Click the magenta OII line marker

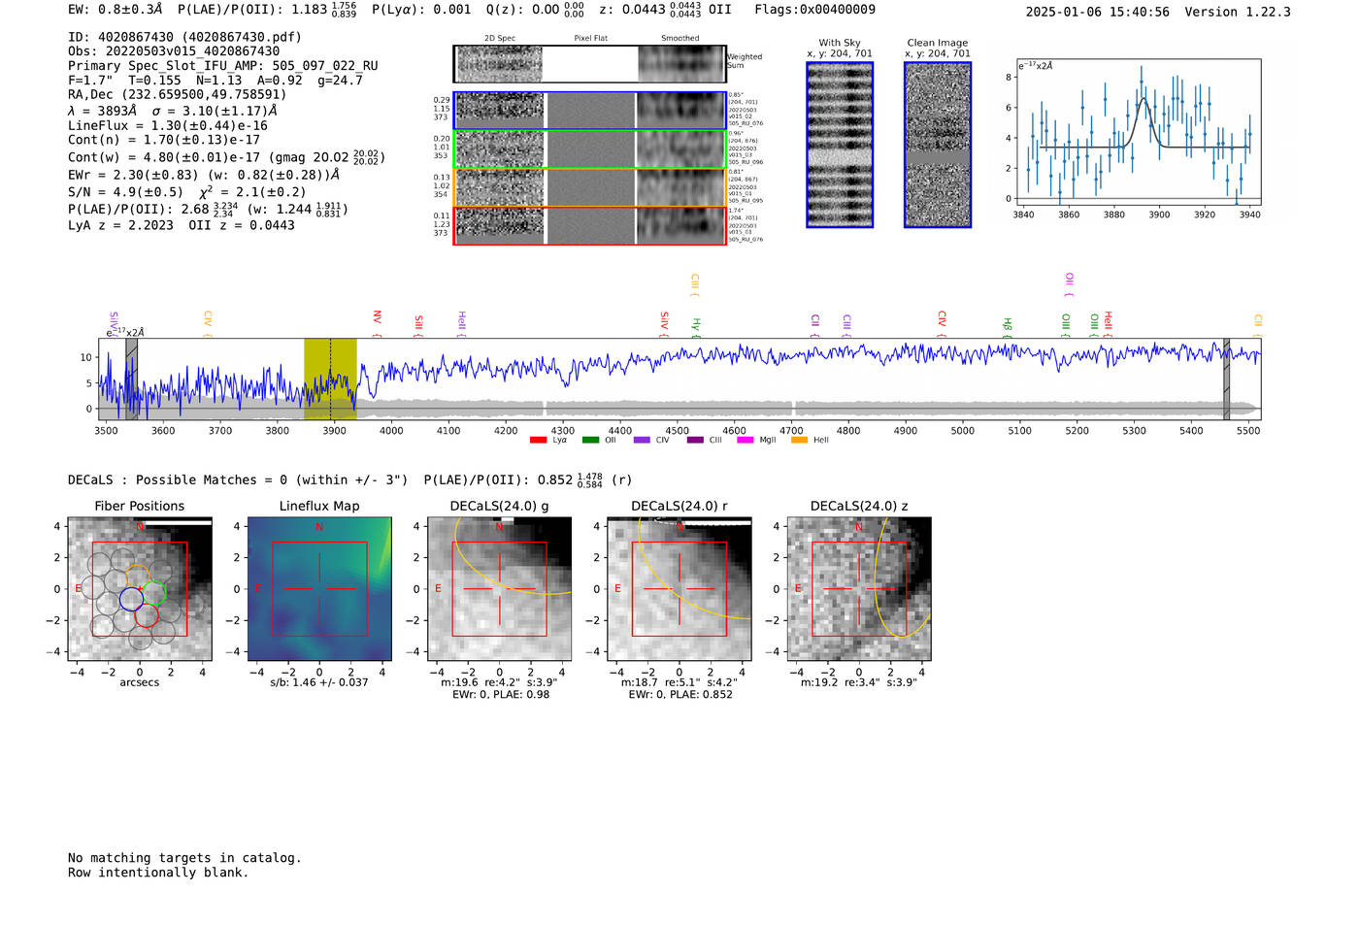tap(1069, 284)
